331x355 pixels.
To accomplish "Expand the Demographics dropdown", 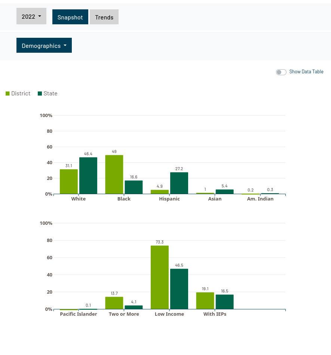I will coord(44,46).
